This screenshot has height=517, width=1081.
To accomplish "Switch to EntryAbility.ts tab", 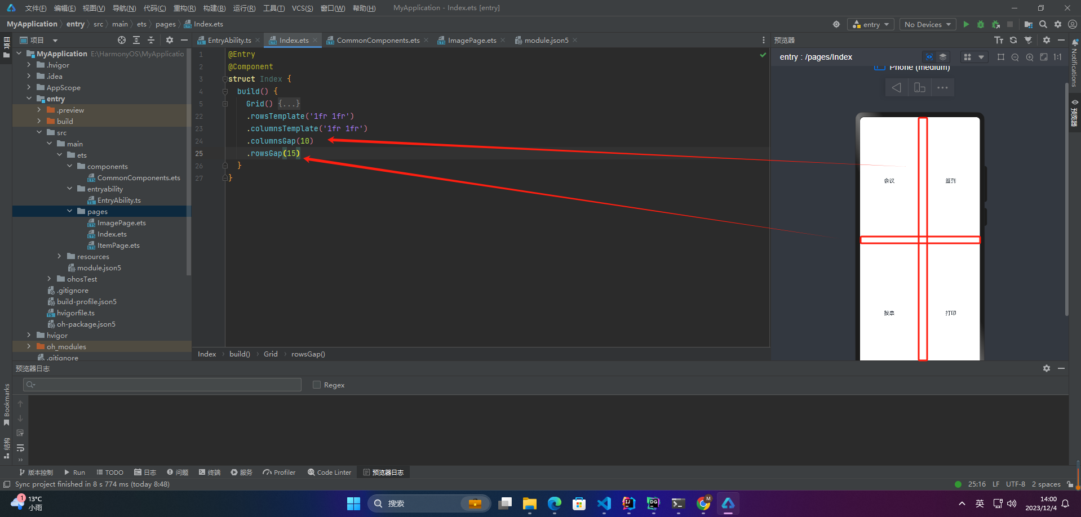I will click(x=229, y=40).
